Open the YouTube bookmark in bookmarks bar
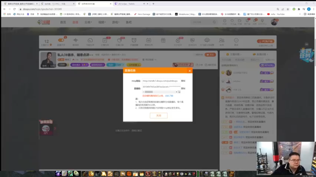This screenshot has height=177, width=316. pyautogui.click(x=276, y=14)
